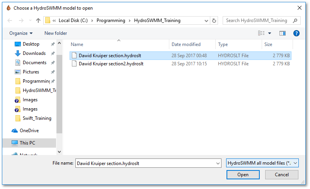310x189 pixels.
Task: Open Desktop in the navigation pane
Action: (x=31, y=44)
